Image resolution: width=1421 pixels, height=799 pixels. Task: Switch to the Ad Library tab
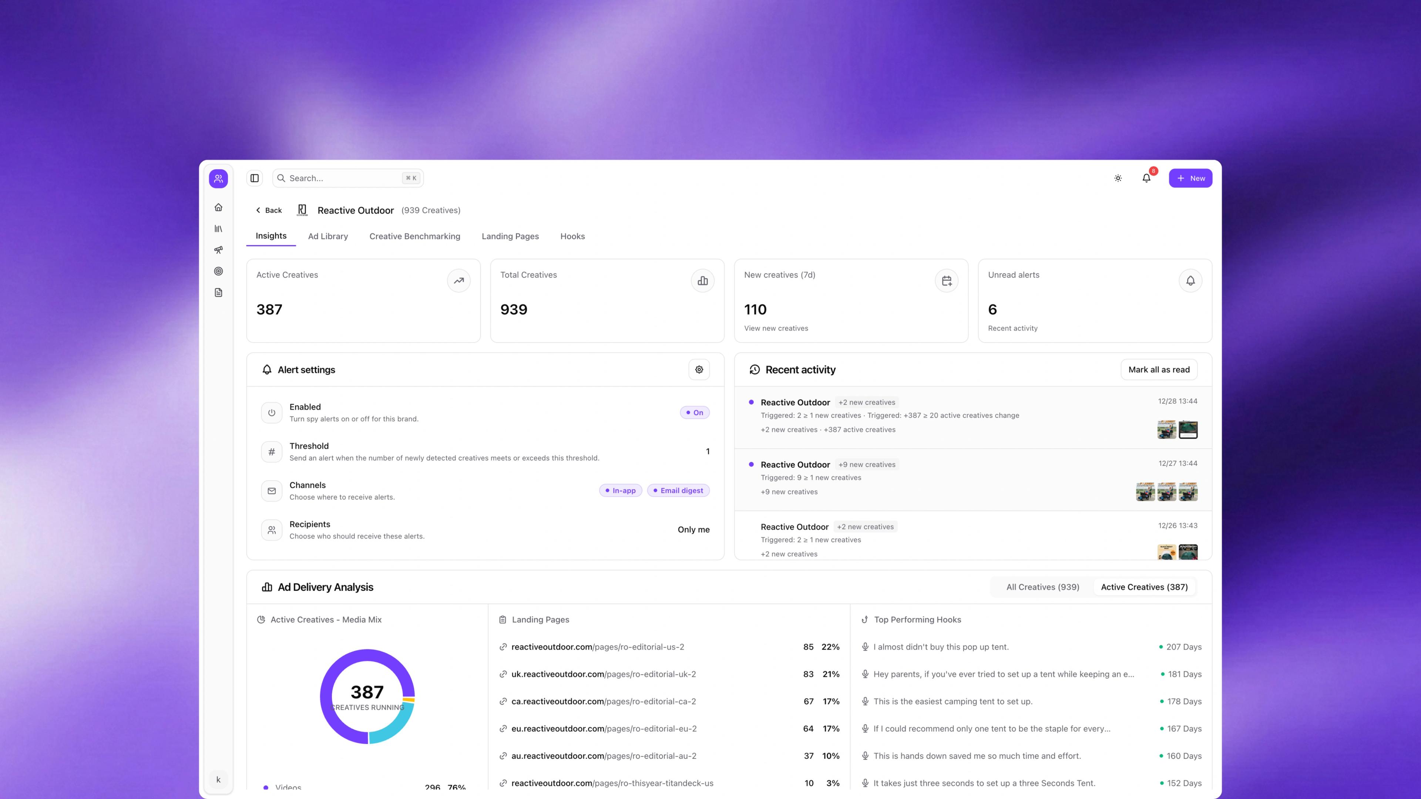click(x=327, y=236)
